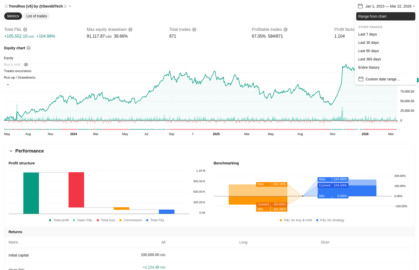This screenshot has width=419, height=270.
Task: Toggle the Trades excursions series
Action: [x=18, y=71]
